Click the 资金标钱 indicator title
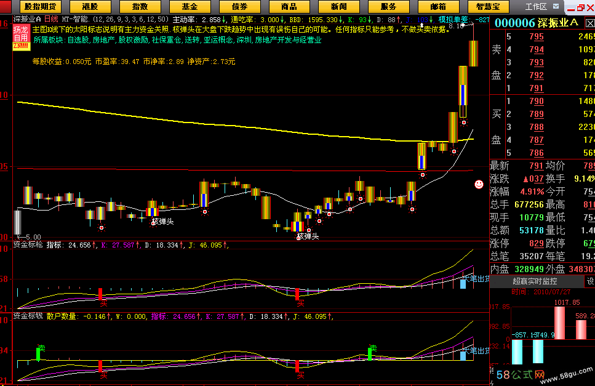Screen dimensions: 595x386 [x=28, y=316]
